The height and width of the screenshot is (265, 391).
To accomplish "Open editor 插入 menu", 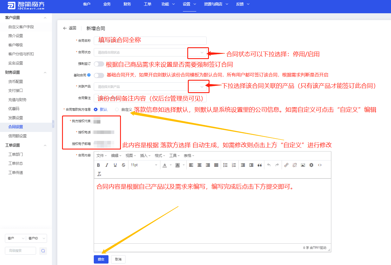I will 145,156.
